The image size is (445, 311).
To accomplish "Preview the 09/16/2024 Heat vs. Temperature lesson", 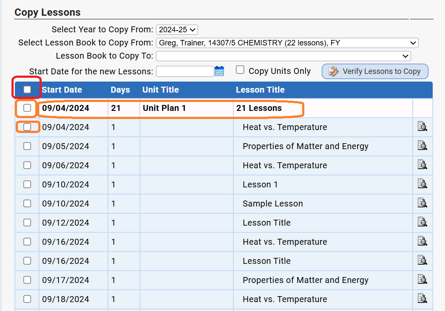I will point(422,241).
